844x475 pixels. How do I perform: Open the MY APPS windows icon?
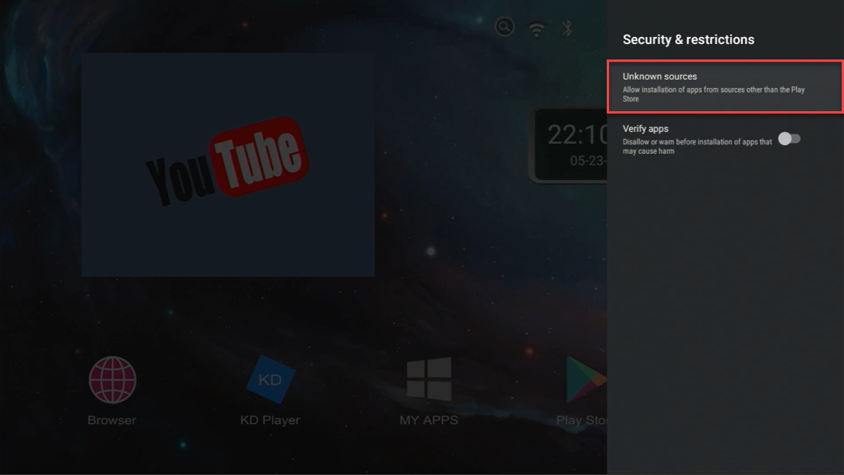coord(429,378)
